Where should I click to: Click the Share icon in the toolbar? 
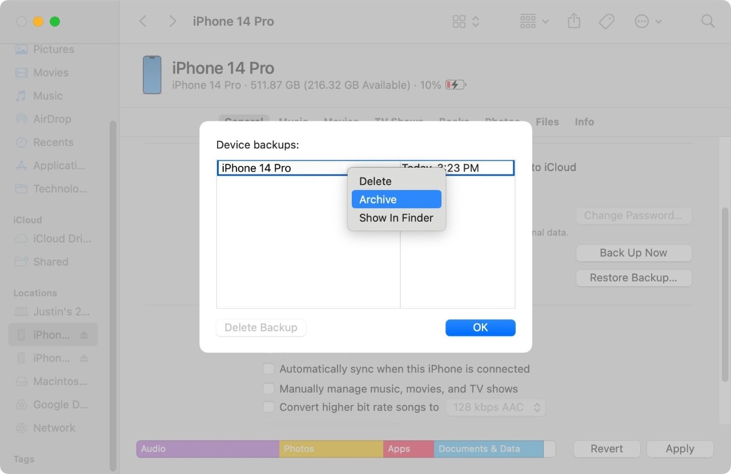(573, 21)
